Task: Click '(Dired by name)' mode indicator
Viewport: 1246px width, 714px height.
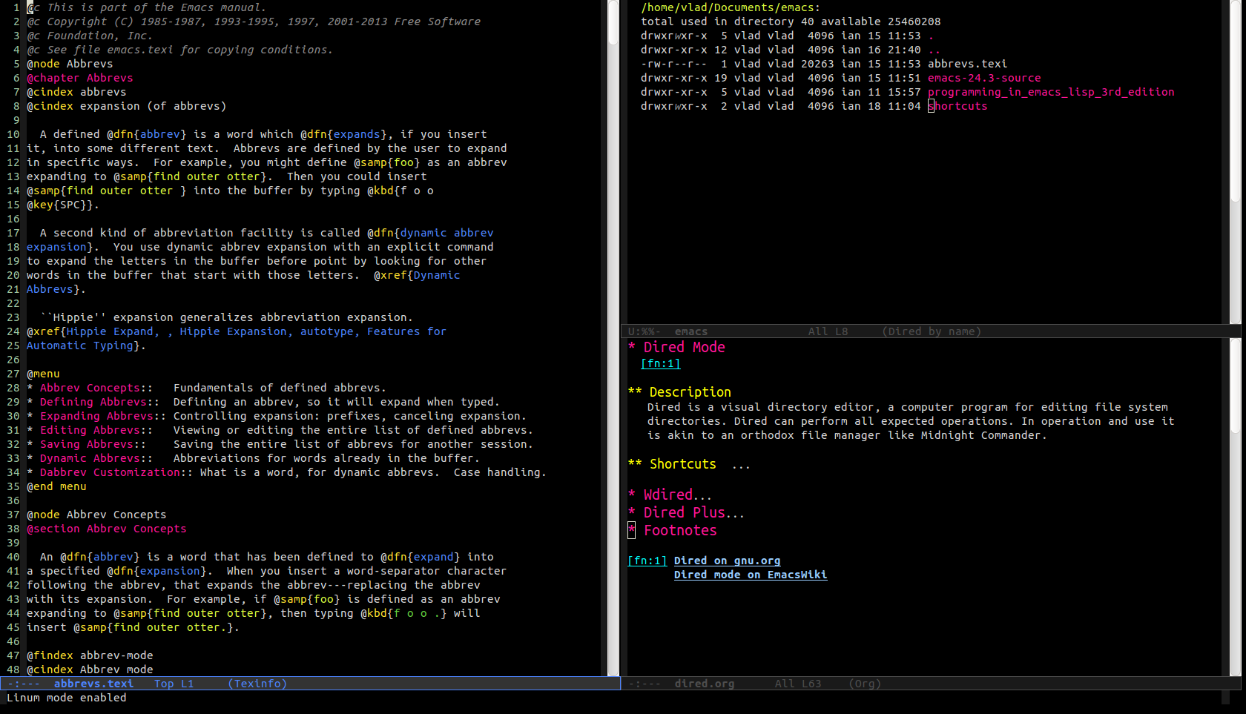Action: (x=932, y=331)
